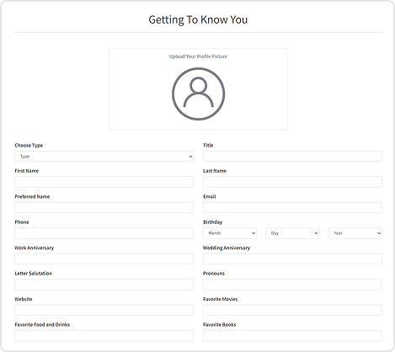Click the Last Name label

pyautogui.click(x=215, y=171)
